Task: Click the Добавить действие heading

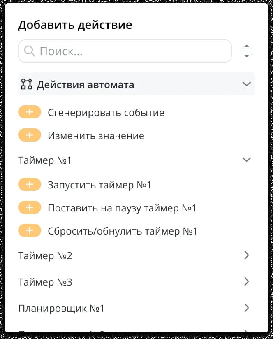Action: click(75, 25)
